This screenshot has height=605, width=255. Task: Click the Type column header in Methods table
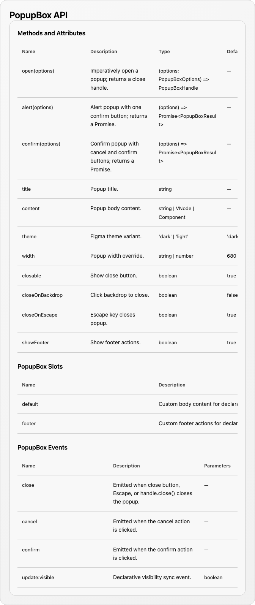164,52
